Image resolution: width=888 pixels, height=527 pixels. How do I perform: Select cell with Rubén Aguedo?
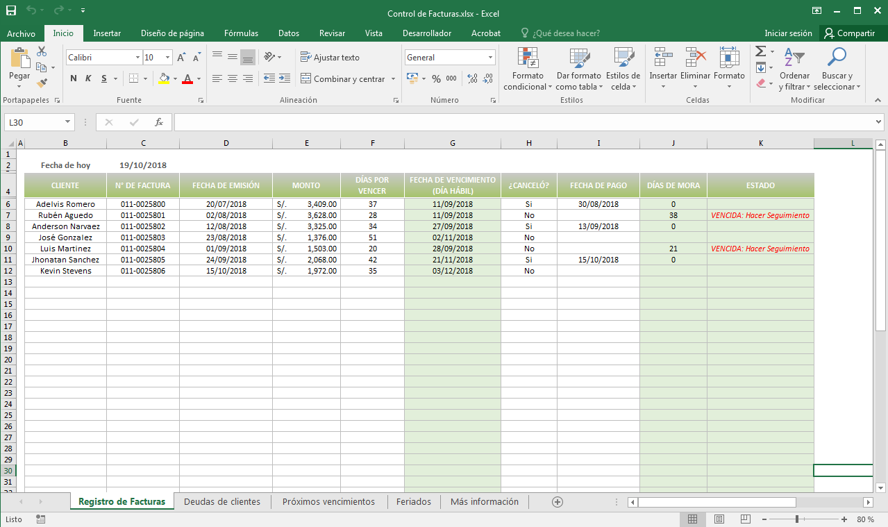[x=65, y=215]
